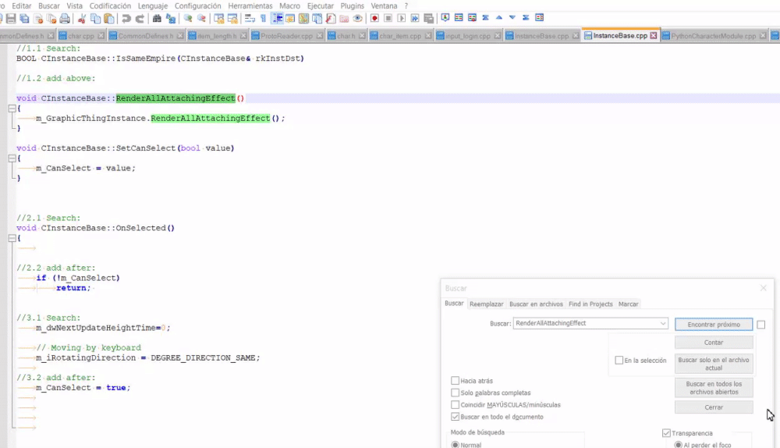The width and height of the screenshot is (780, 448).
Task: Open the Codificación menu
Action: pyautogui.click(x=110, y=6)
